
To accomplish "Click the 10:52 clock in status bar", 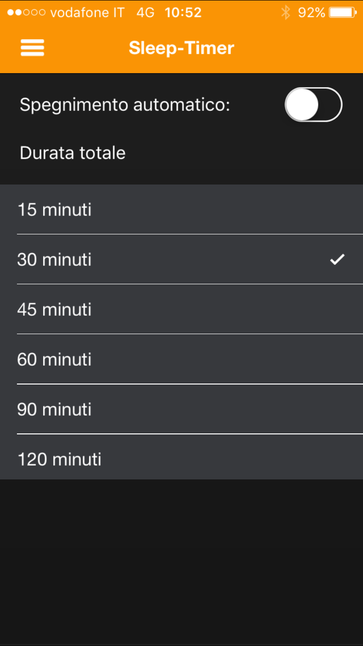I will [x=183, y=13].
